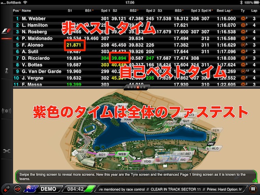Sort by the BS3 column header
This screenshot has width=260, height=195.
(x=179, y=11)
